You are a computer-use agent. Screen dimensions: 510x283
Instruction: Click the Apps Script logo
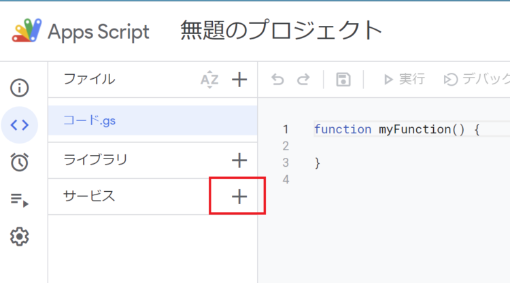[27, 31]
